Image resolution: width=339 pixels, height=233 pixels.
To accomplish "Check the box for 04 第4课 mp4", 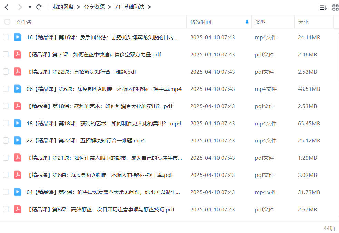I will pos(6,192).
